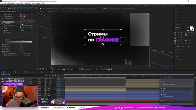Click composition flowchart icon in viewer
The height and width of the screenshot is (110, 196).
click(x=109, y=69)
